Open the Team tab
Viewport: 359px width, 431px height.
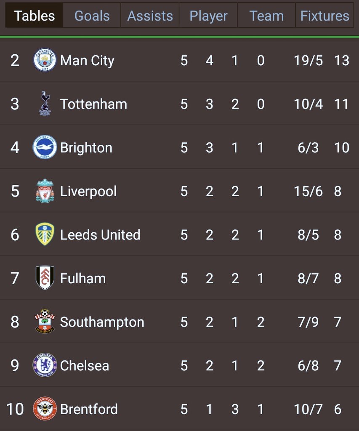point(266,16)
